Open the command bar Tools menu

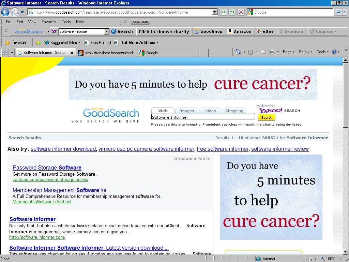coord(322,52)
